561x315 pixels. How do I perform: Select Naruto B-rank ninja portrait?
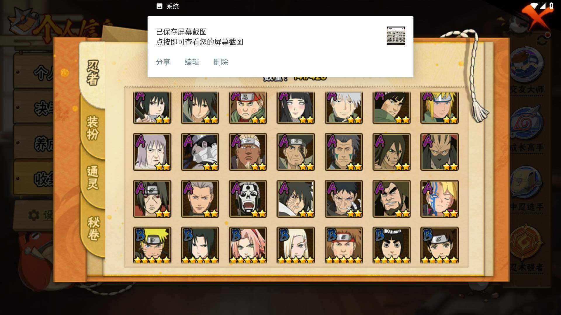152,245
